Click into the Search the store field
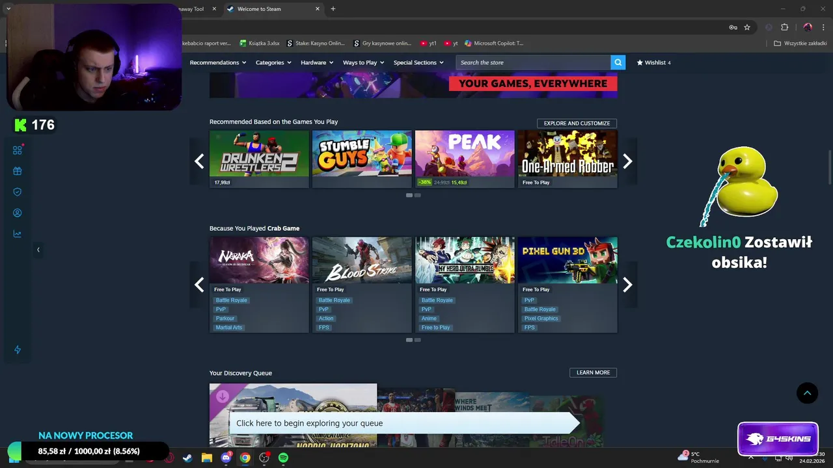Screen dimensions: 833x468 click(534, 62)
